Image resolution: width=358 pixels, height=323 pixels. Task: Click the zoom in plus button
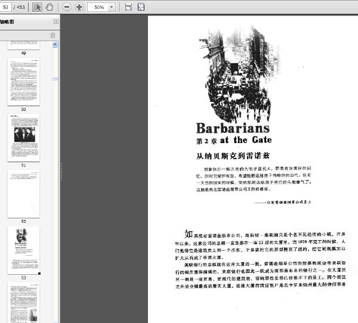click(x=79, y=7)
